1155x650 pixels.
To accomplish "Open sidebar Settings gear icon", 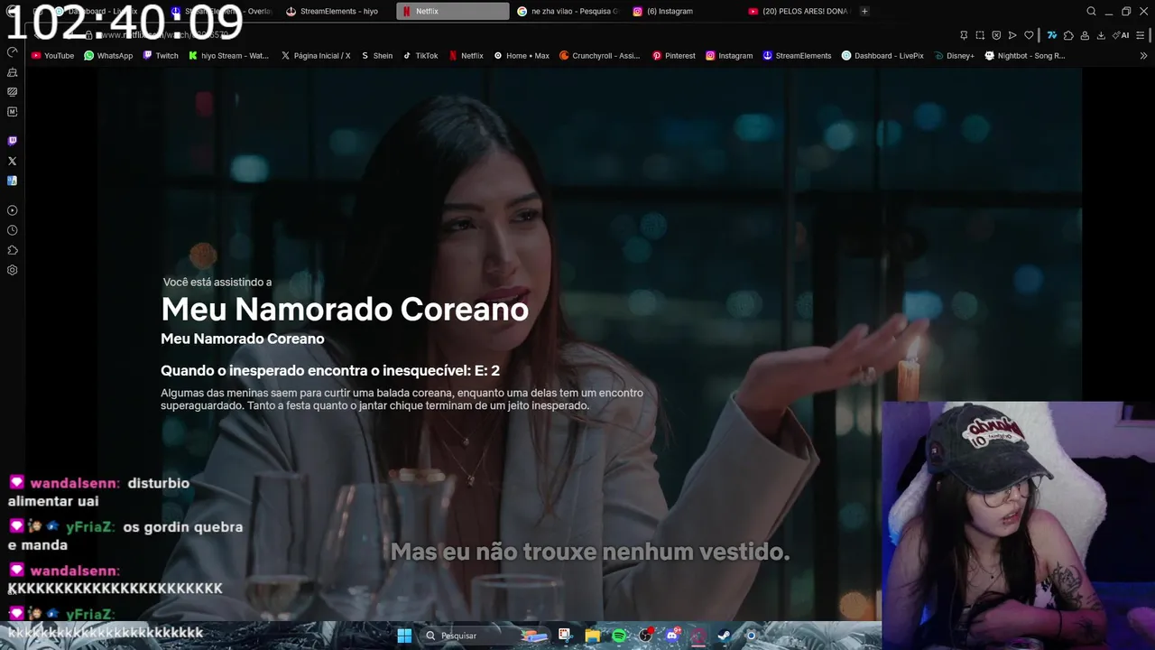I will pyautogui.click(x=12, y=270).
